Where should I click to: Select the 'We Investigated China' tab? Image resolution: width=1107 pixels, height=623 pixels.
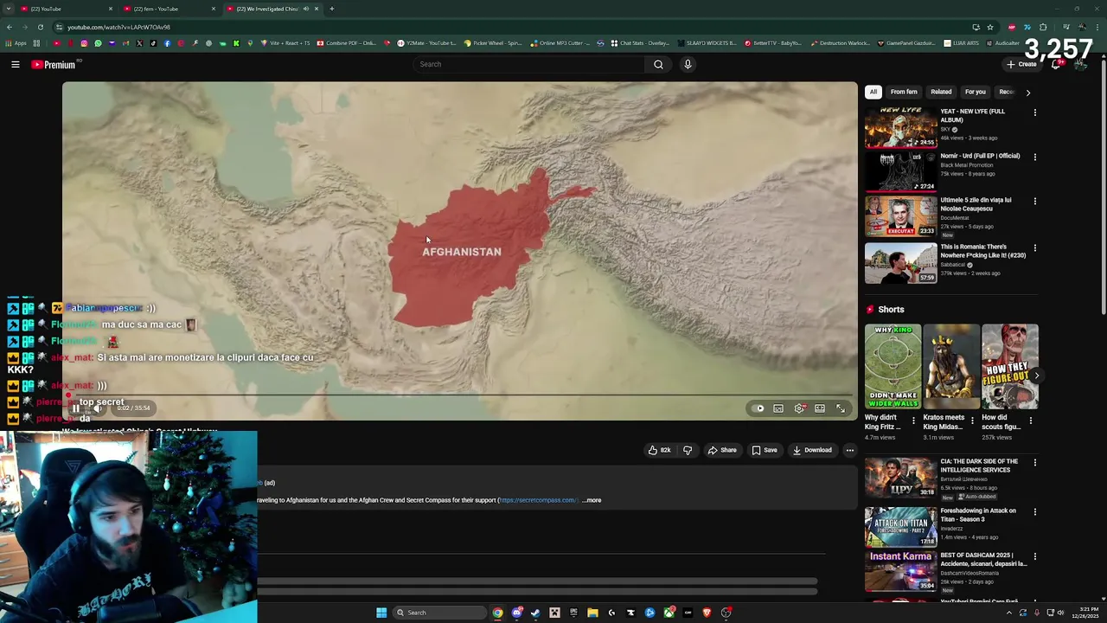coord(272,9)
